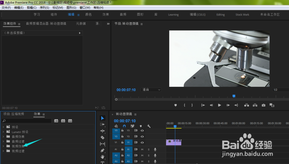Enable voice-over record on A1
Screen dimensions: 289x164
pos(155,150)
